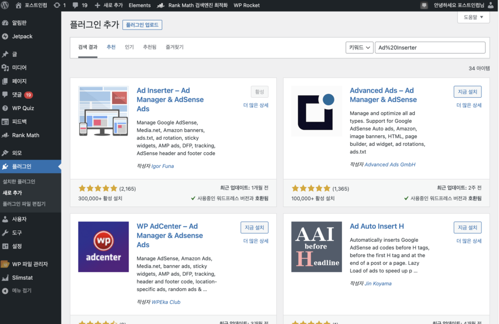Expand the 도움말 help panel
Viewport: 499px width, 324px height.
point(473,17)
